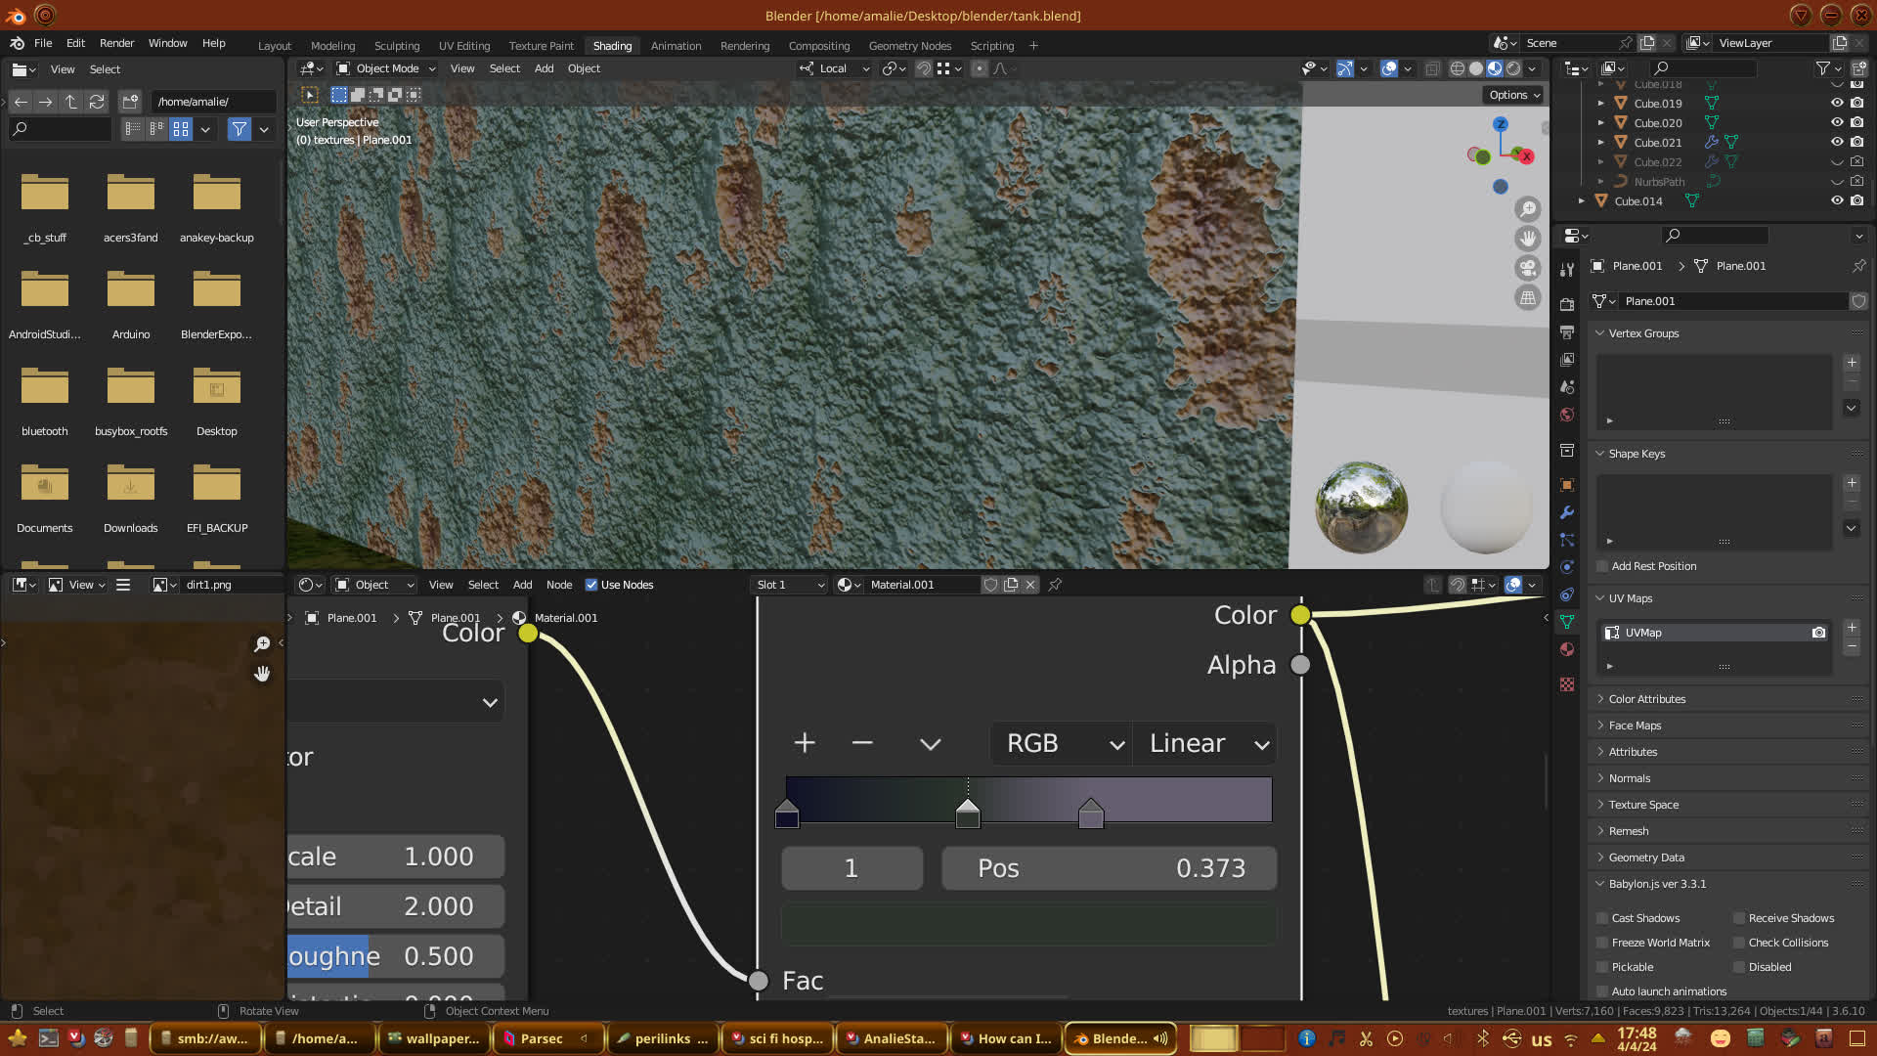Click the viewport zoom magnifier icon

1527,209
